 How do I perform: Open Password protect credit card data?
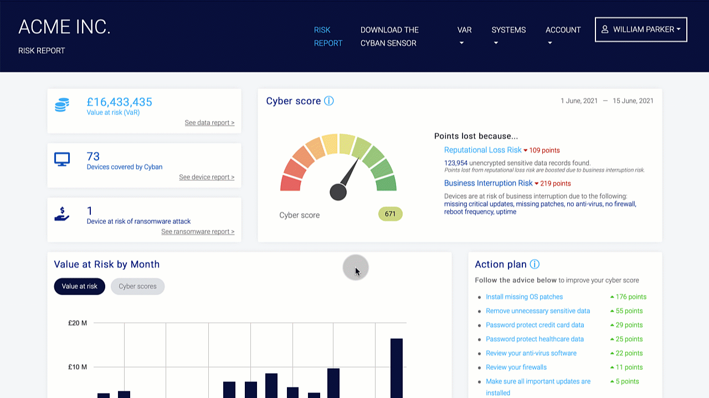pyautogui.click(x=535, y=325)
